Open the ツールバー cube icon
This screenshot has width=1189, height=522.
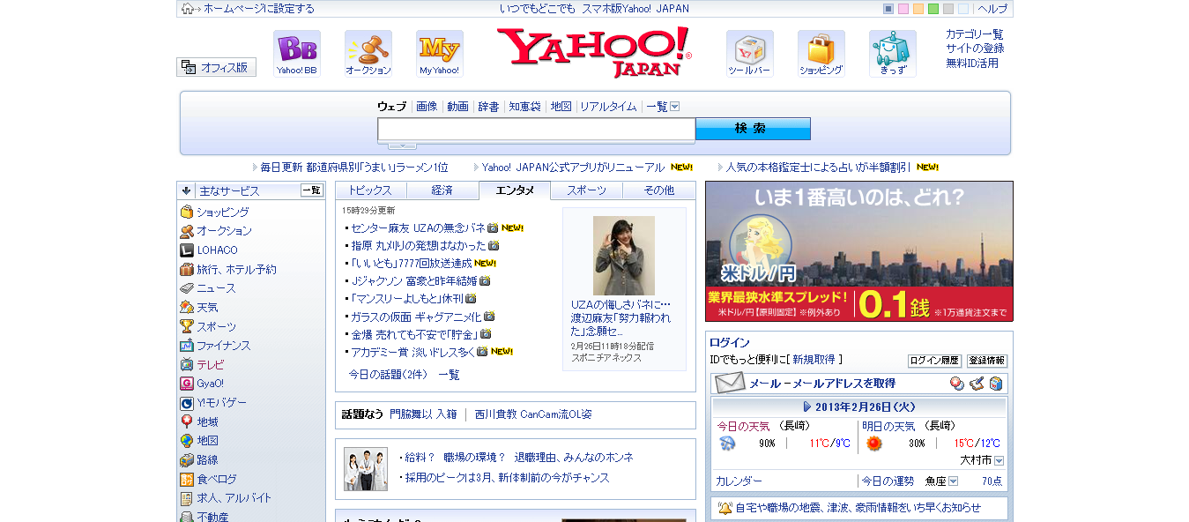[749, 54]
